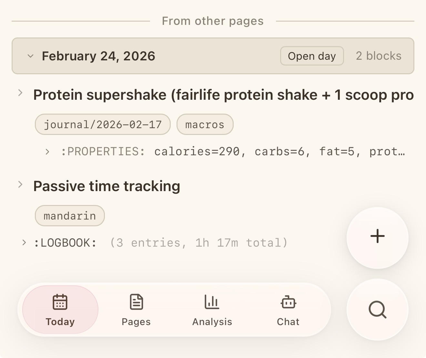426x358 pixels.
Task: Go to the Analysis chart tab
Action: (x=212, y=310)
